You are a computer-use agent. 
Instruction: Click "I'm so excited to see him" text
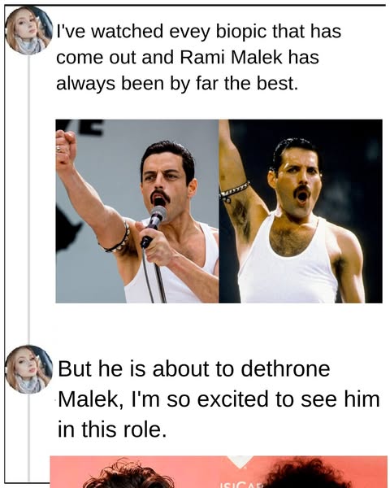255,399
